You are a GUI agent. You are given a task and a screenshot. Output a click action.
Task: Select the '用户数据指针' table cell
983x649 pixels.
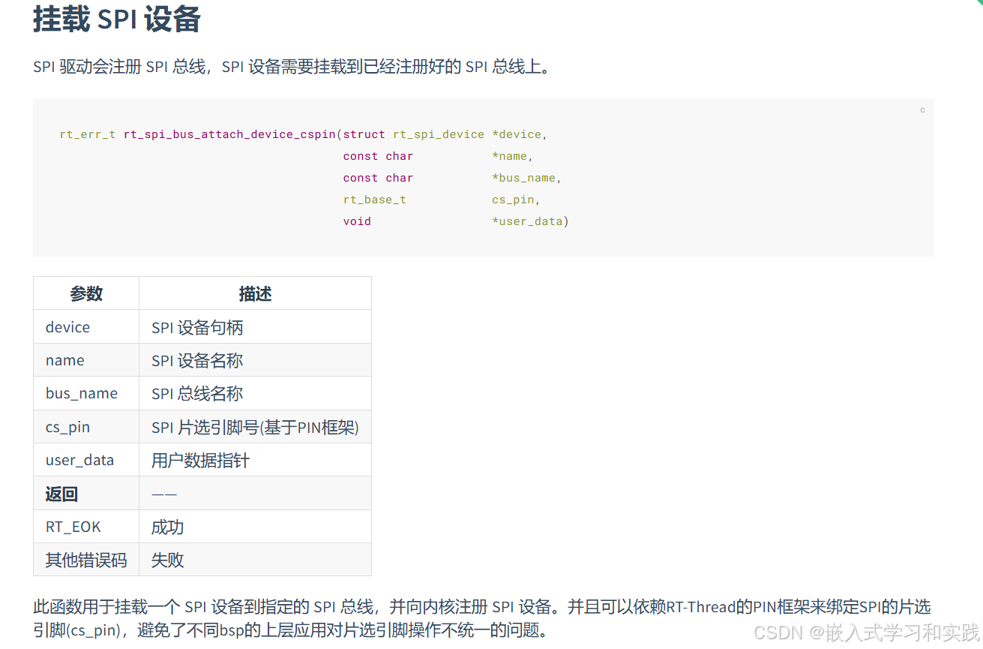255,460
